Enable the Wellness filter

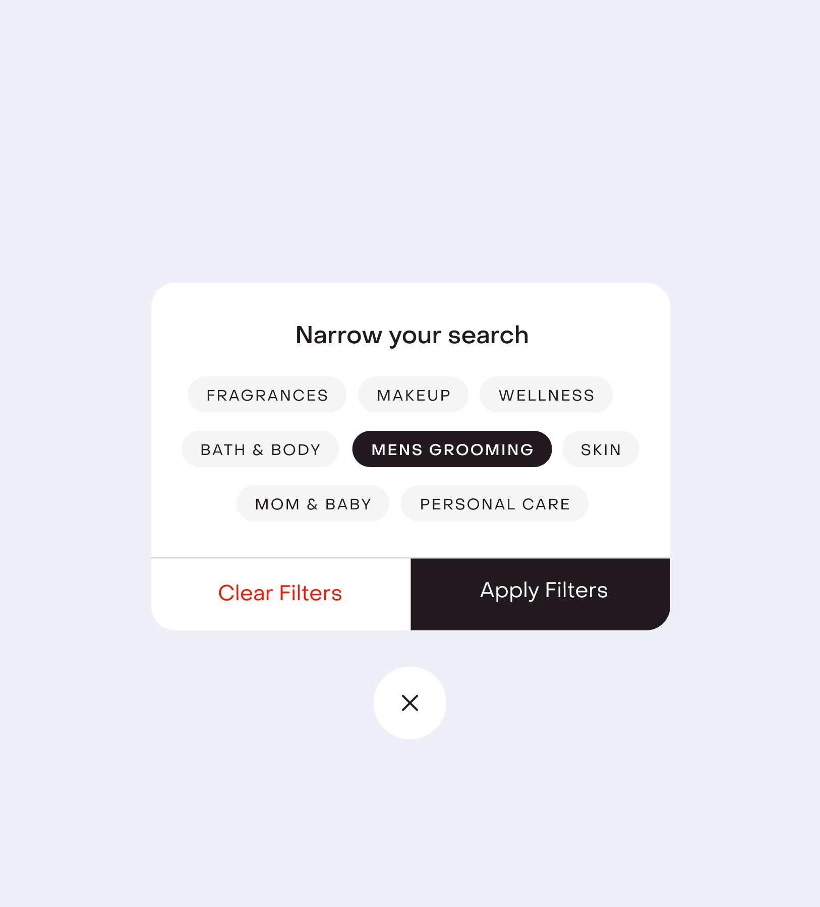pyautogui.click(x=546, y=395)
